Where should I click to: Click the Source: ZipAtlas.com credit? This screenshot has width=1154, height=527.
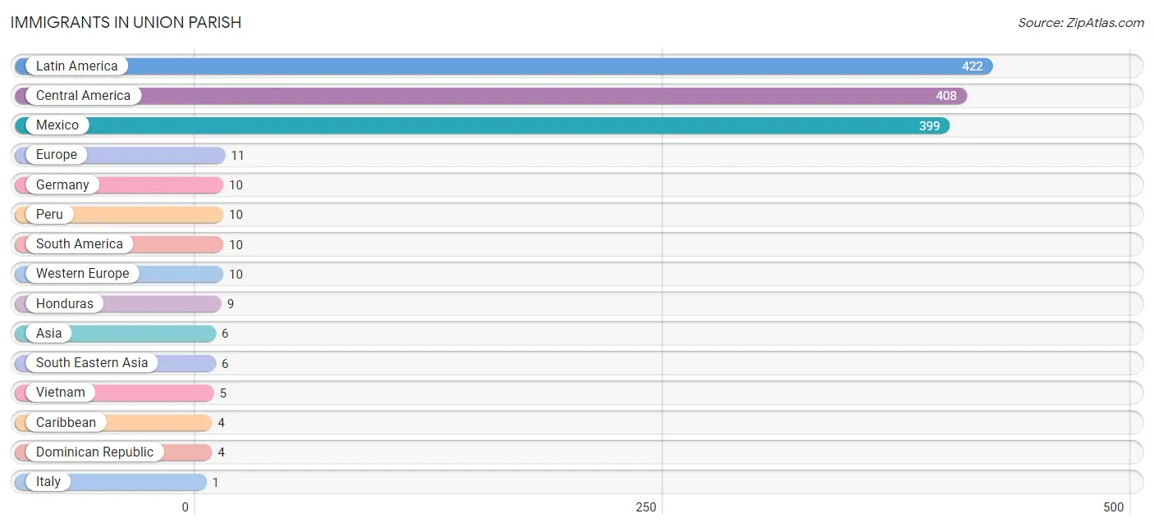pyautogui.click(x=1081, y=23)
